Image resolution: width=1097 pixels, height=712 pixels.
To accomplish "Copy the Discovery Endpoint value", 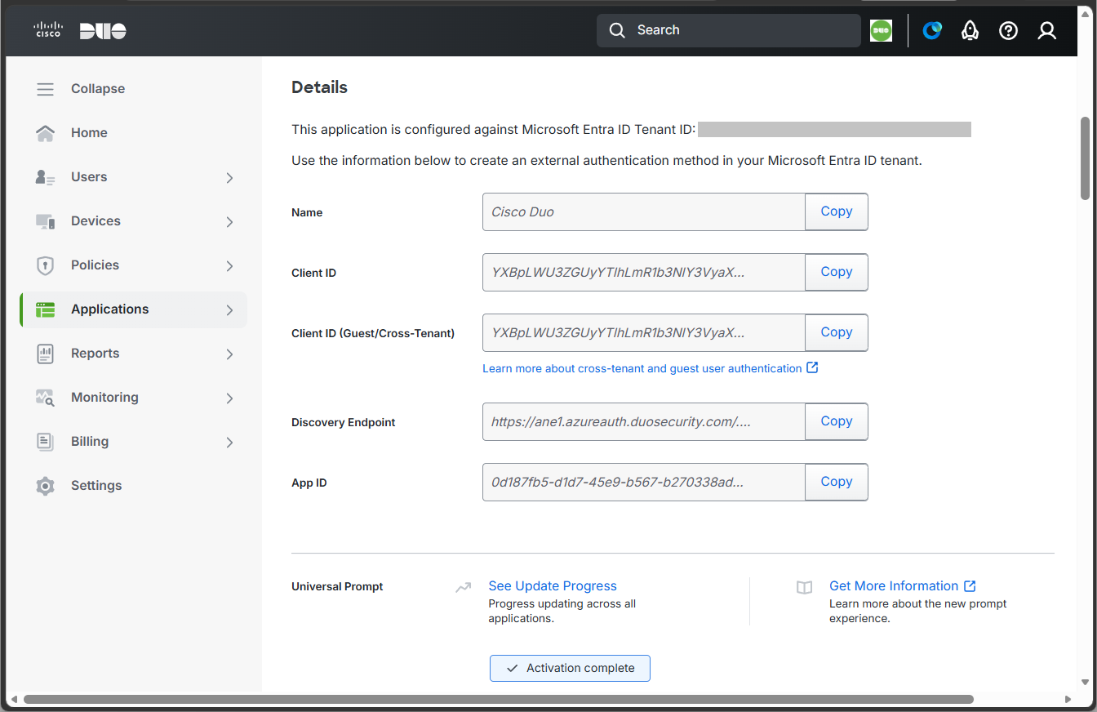I will pos(837,421).
